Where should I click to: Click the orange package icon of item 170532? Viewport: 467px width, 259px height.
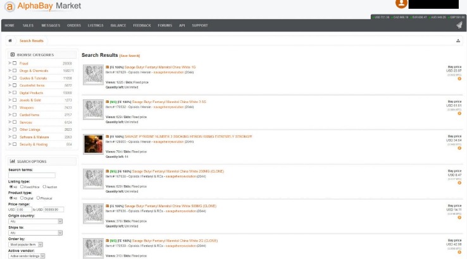pos(107,102)
